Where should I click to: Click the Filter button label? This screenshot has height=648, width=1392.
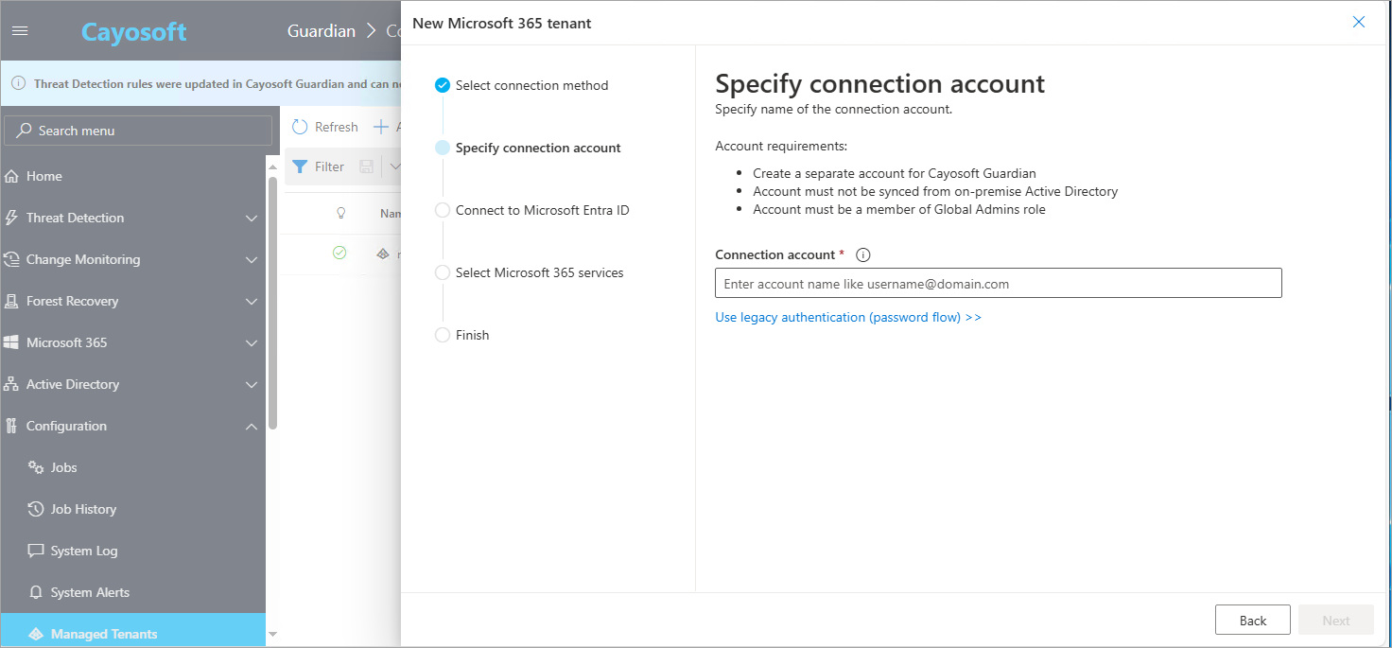point(329,166)
